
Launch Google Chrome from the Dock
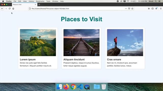pyautogui.click(x=73, y=87)
